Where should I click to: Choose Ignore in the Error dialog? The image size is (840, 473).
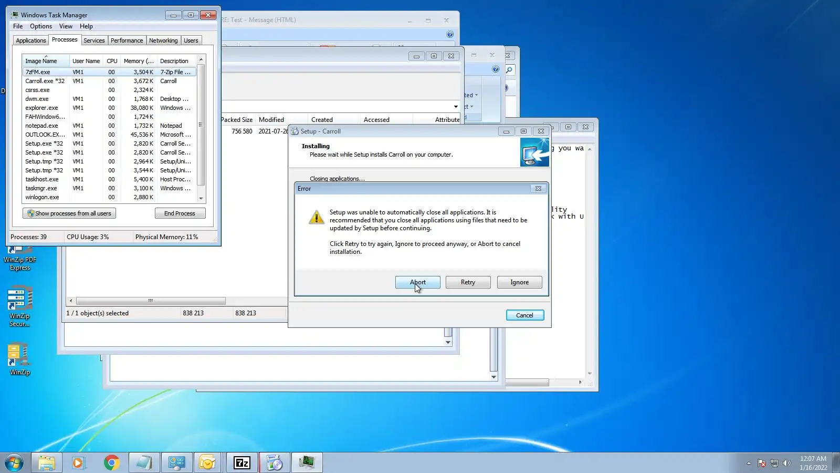(520, 282)
